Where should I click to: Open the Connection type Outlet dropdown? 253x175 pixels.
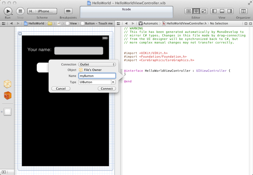(x=97, y=64)
